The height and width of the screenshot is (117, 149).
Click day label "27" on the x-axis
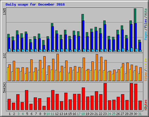click(x=122, y=114)
